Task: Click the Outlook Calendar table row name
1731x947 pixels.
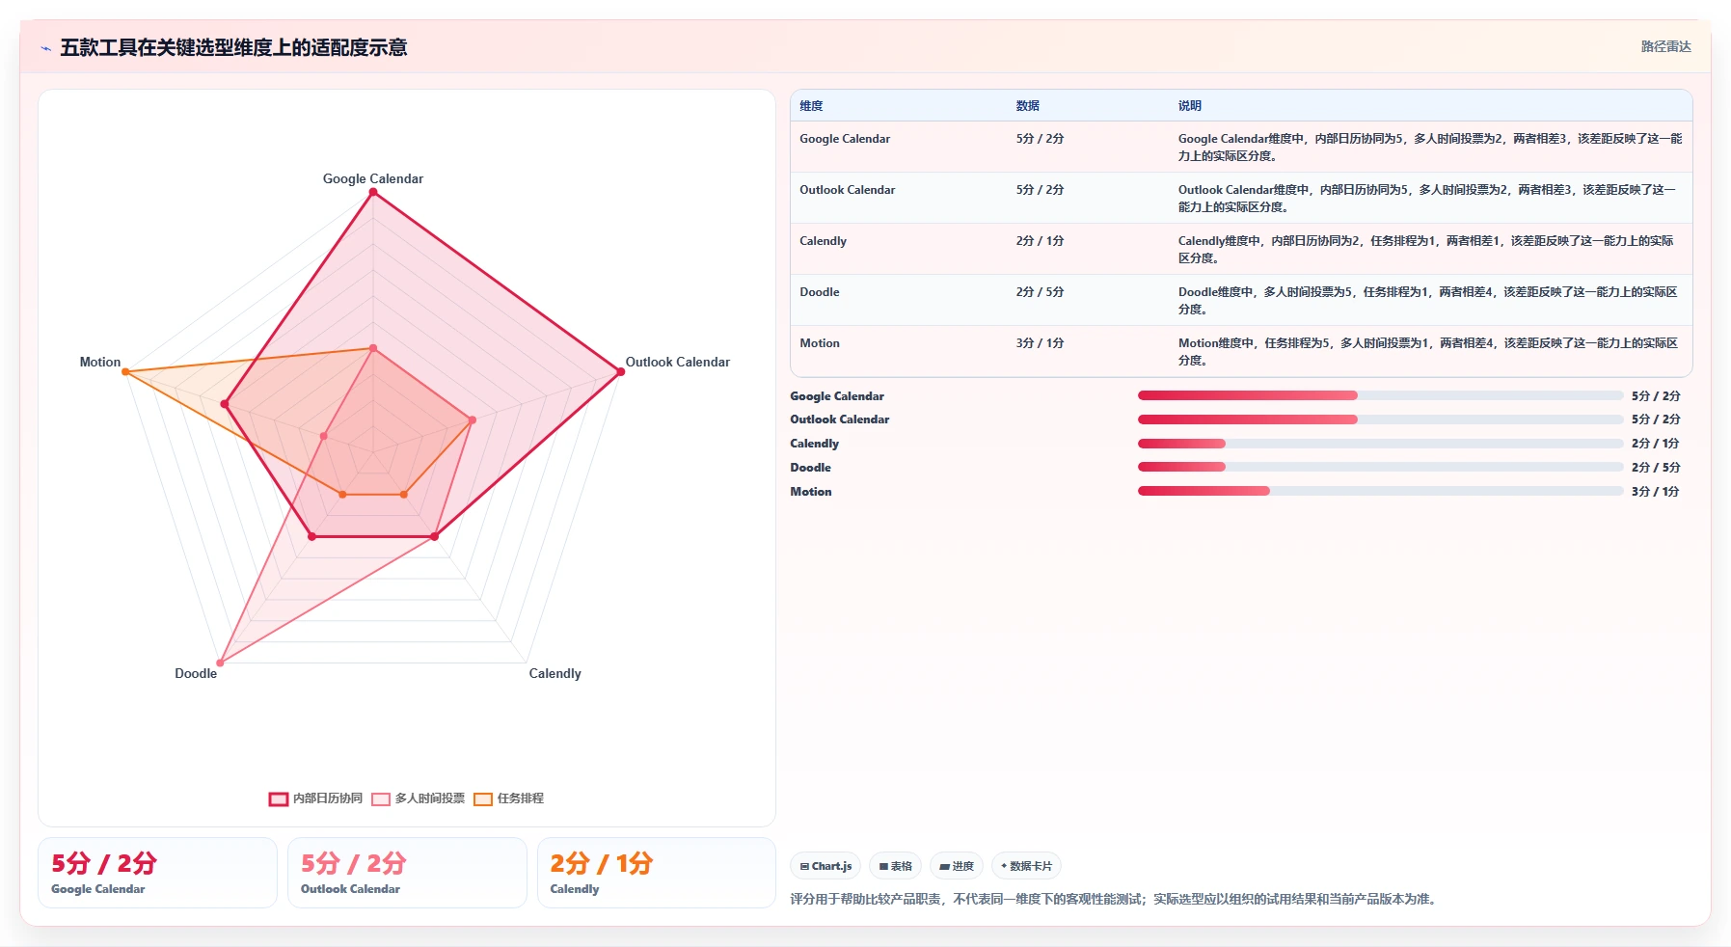Action: (847, 190)
